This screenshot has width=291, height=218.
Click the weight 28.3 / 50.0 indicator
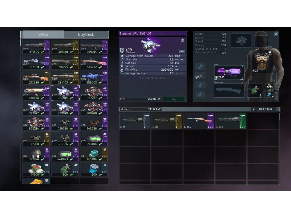click(265, 109)
